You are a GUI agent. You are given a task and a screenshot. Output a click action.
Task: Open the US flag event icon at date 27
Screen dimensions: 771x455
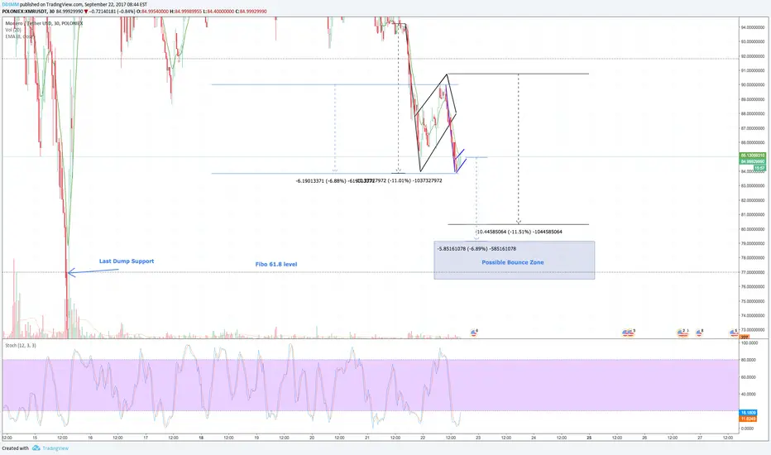click(x=699, y=333)
